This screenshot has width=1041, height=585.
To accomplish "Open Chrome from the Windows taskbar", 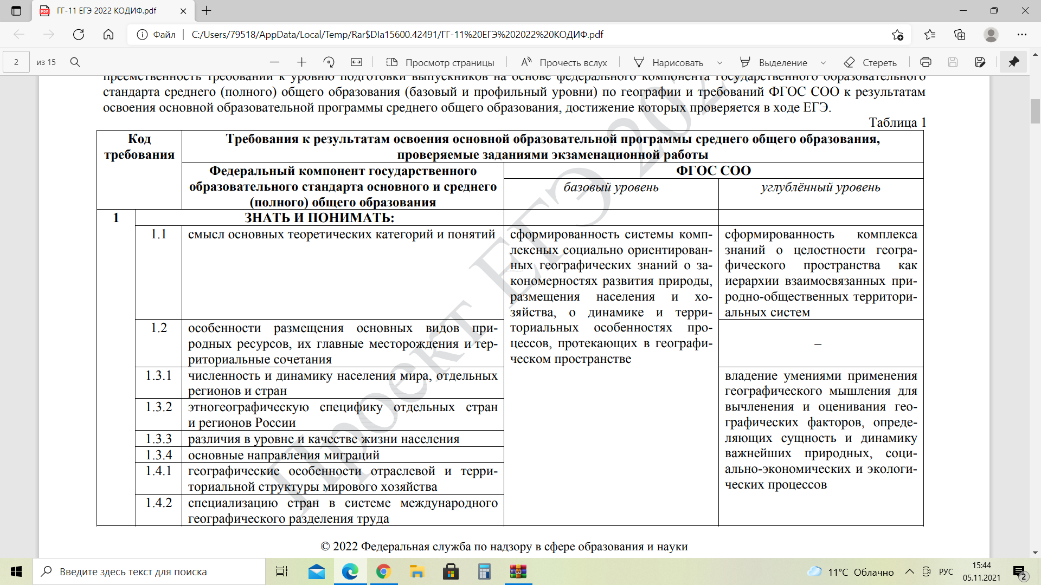I will tap(383, 571).
